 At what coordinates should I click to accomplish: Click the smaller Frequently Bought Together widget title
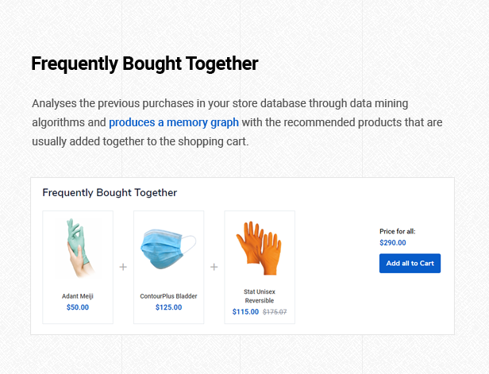click(x=110, y=193)
